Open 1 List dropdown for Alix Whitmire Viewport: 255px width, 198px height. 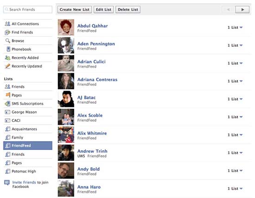click(235, 135)
